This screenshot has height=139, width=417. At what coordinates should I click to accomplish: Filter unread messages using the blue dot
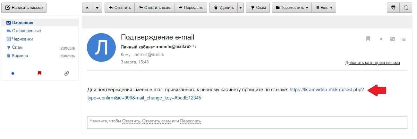pyautogui.click(x=13, y=73)
